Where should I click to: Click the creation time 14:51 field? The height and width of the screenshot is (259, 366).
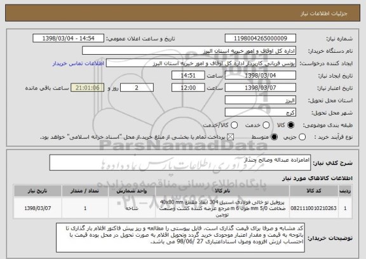point(188,75)
